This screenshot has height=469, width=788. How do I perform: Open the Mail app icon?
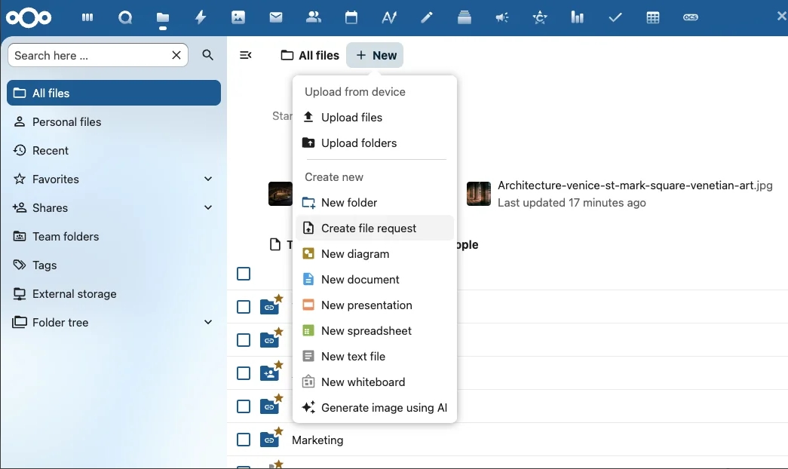point(276,17)
